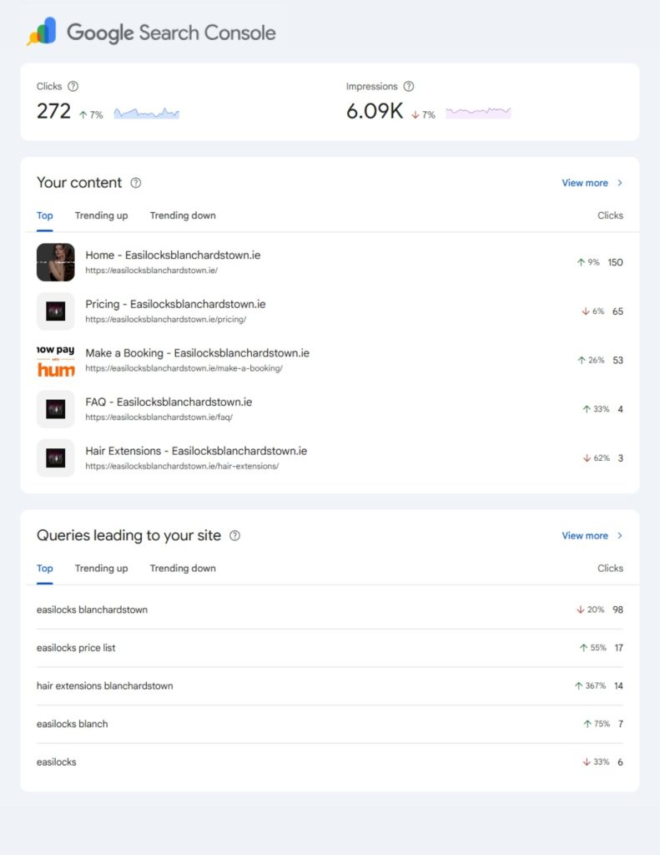Image resolution: width=660 pixels, height=855 pixels.
Task: Expand Queries section with the chevron arrow
Action: click(x=619, y=536)
